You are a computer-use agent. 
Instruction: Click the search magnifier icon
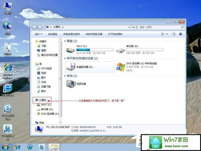pyautogui.click(x=182, y=27)
